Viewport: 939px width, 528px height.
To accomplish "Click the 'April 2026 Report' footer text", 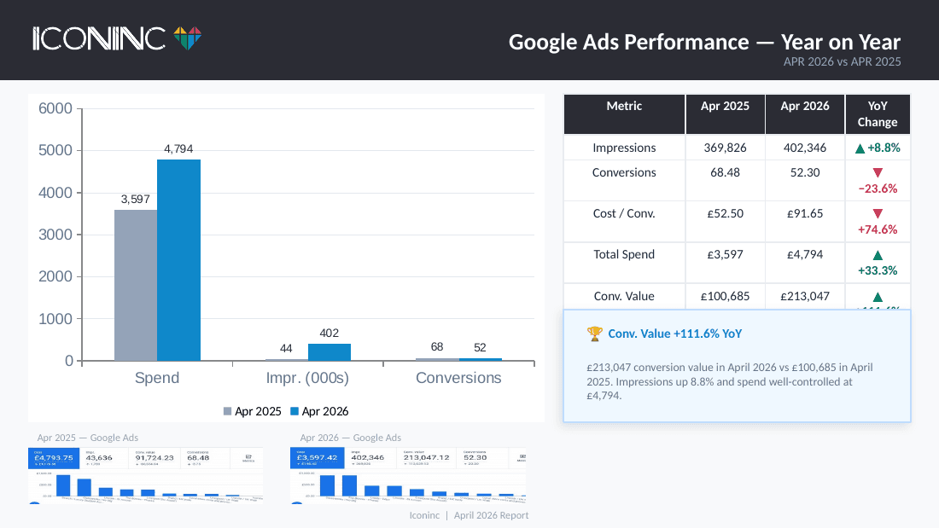I will (491, 515).
